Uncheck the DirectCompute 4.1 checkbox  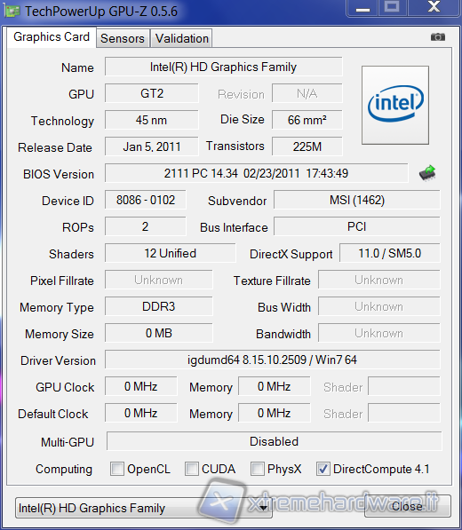[x=323, y=469]
